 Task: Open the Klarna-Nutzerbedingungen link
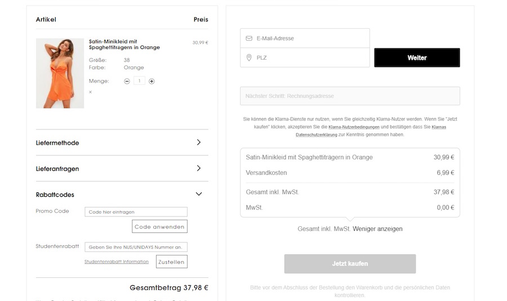coord(354,127)
